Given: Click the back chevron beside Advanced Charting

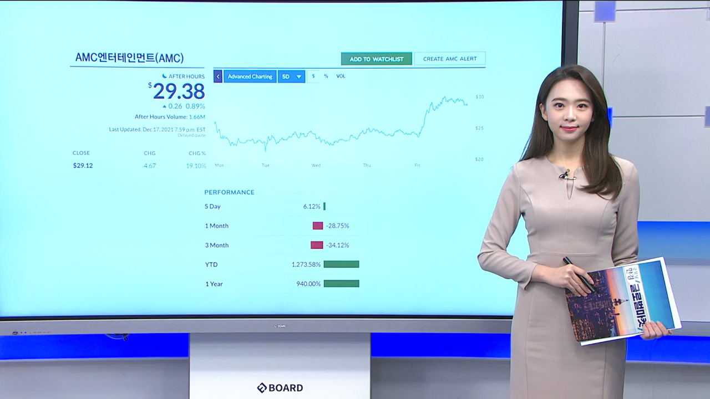Looking at the screenshot, I should [217, 76].
